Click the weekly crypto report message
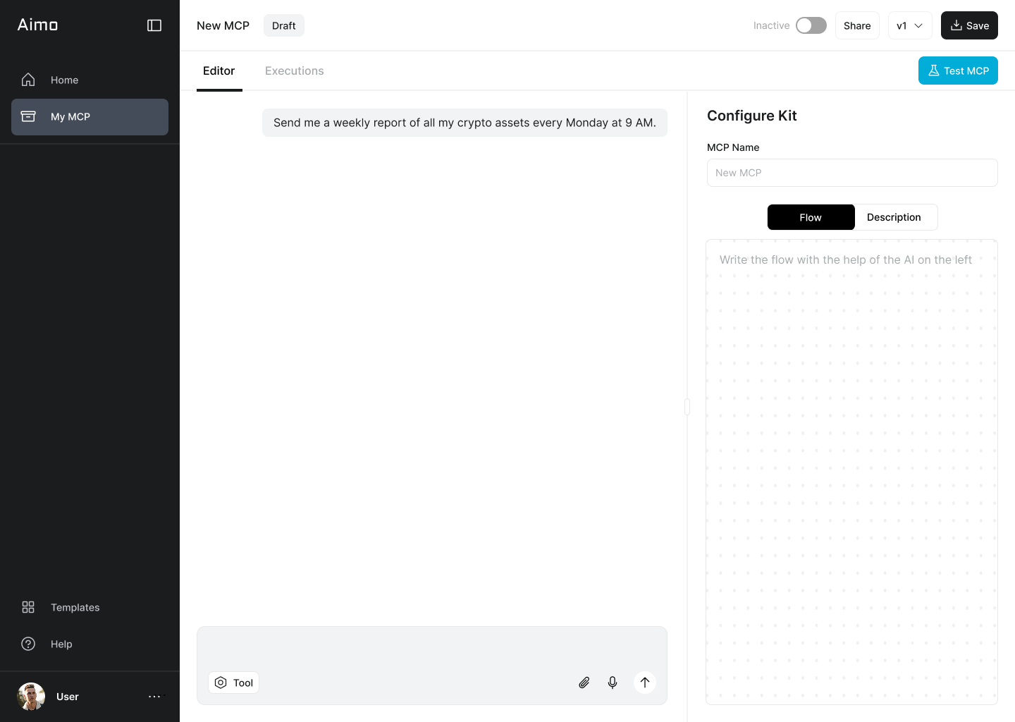The height and width of the screenshot is (722, 1015). (465, 123)
